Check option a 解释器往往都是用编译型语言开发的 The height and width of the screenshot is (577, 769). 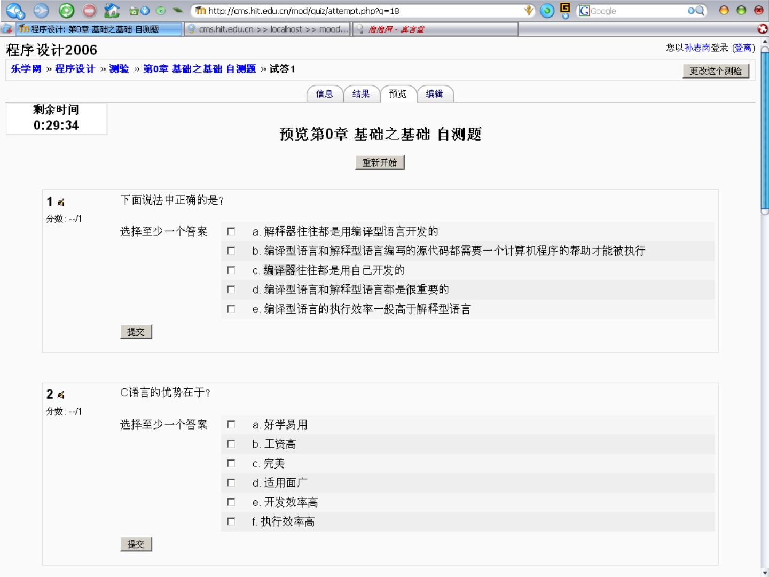[231, 231]
